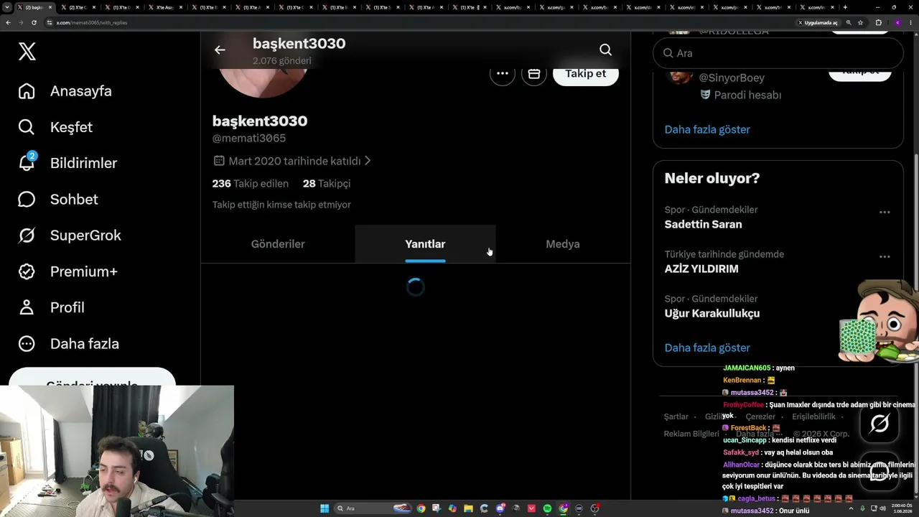This screenshot has height=517, width=919.
Task: Go back using the profile header arrow
Action: click(220, 50)
